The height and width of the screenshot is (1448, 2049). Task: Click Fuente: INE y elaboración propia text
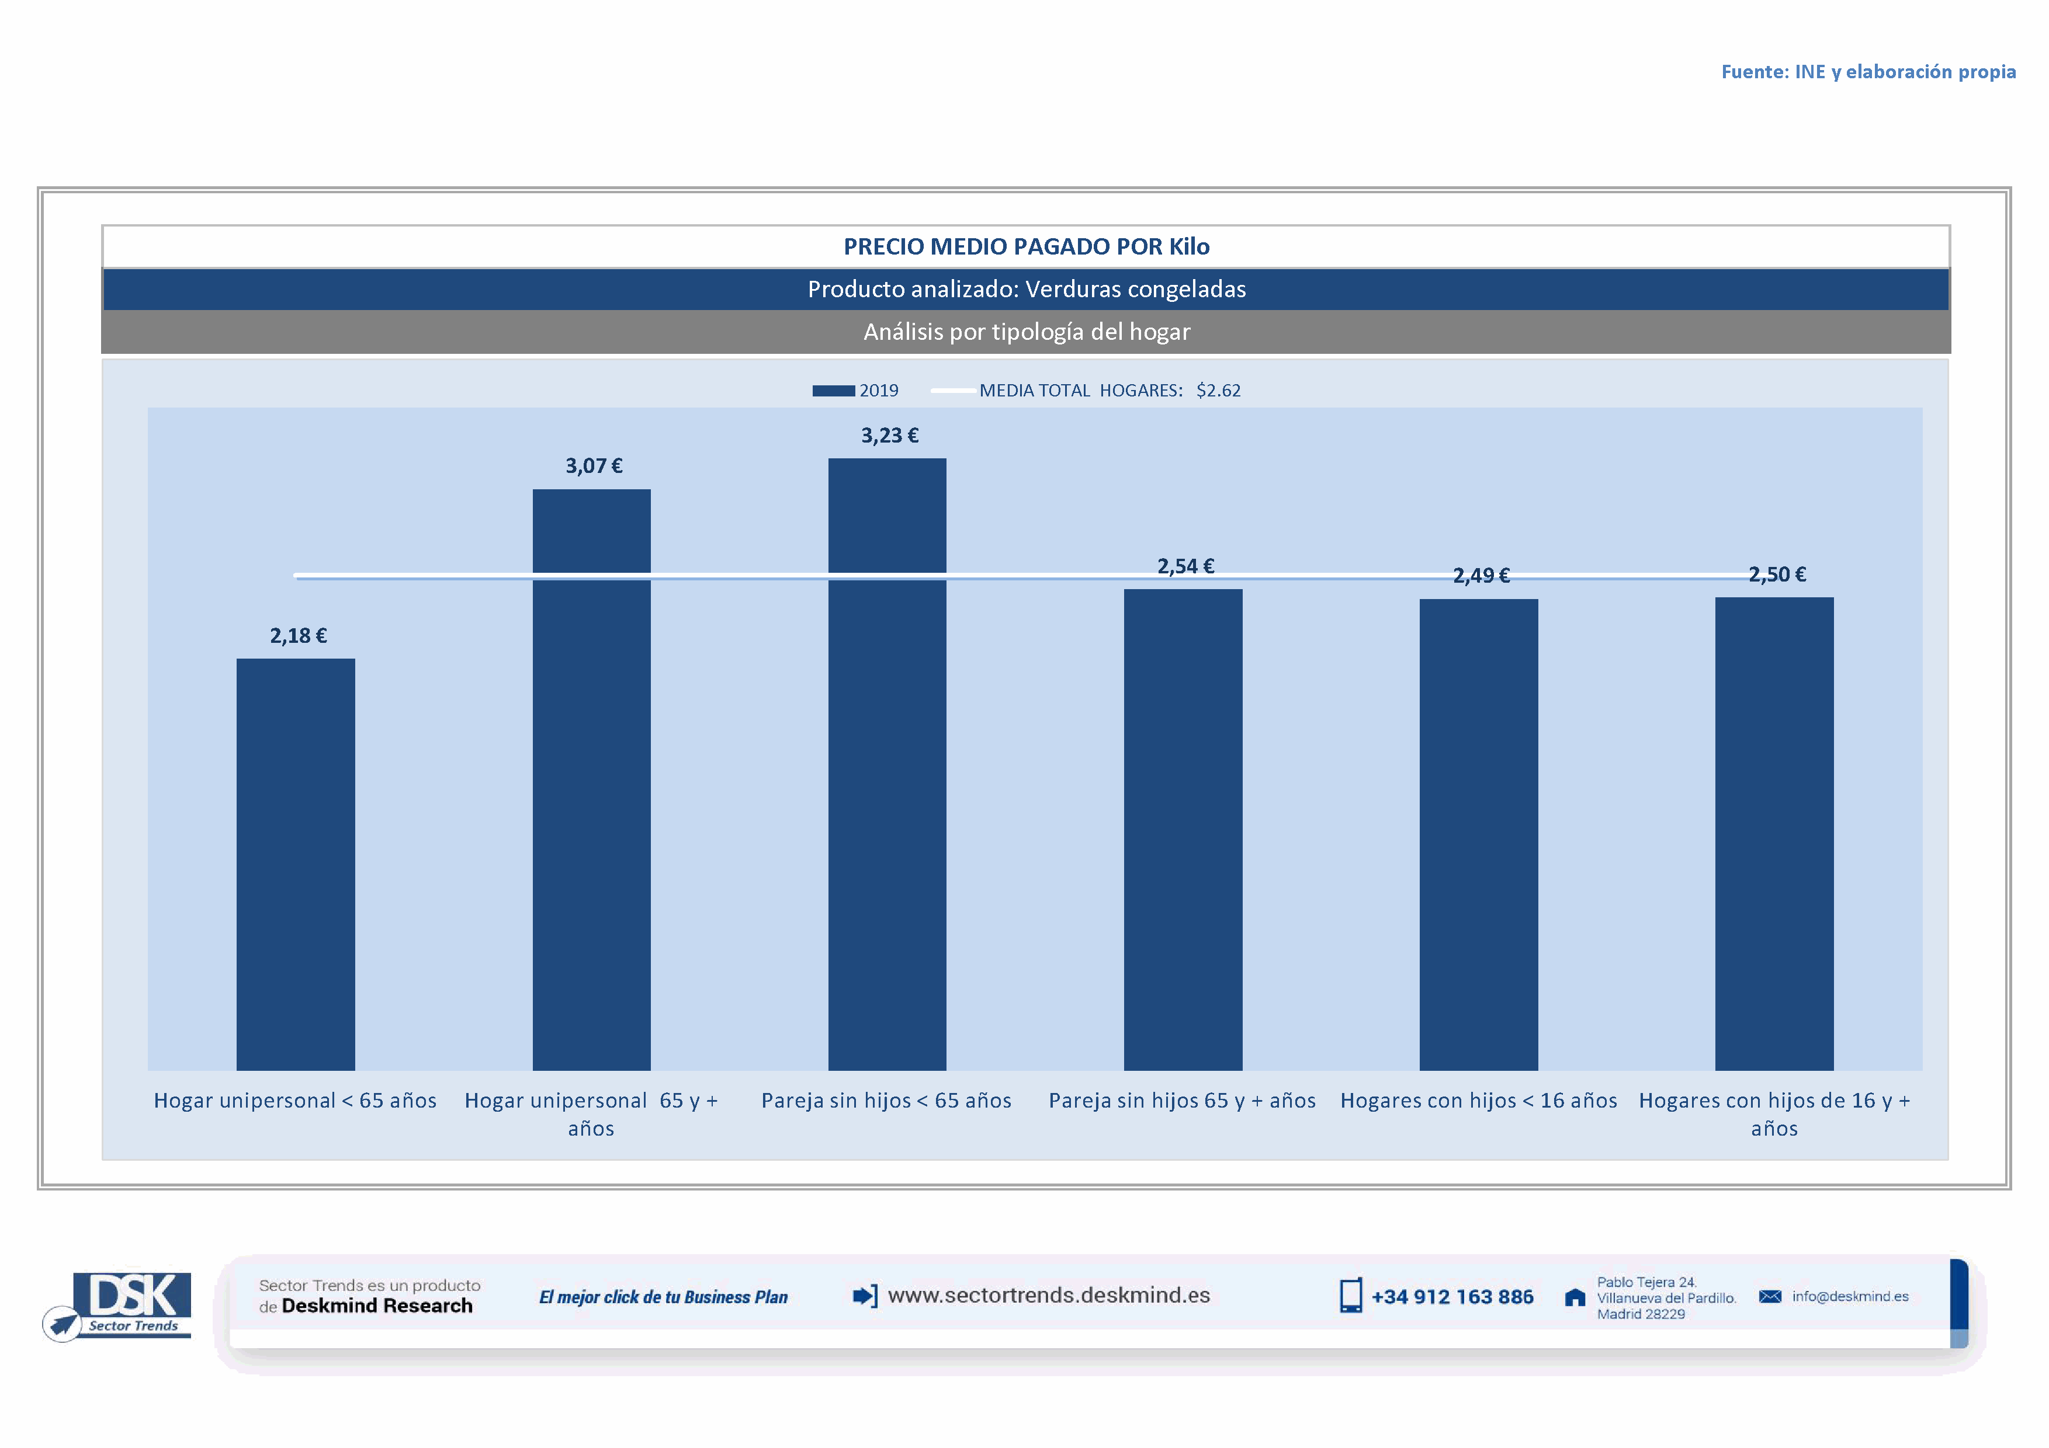(x=1868, y=72)
